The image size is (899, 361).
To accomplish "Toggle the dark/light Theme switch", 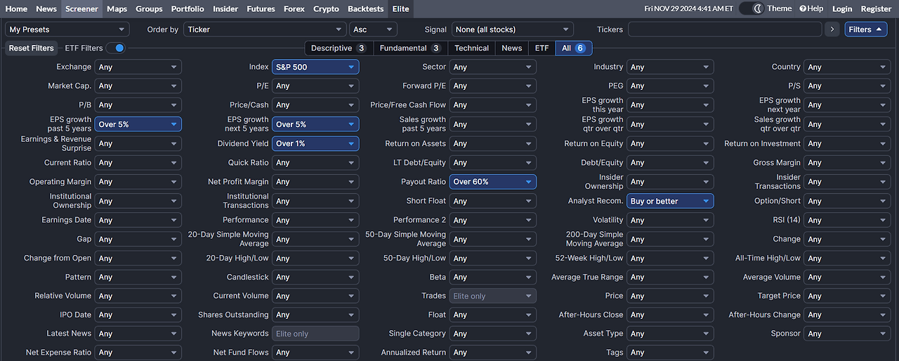I will tap(752, 8).
